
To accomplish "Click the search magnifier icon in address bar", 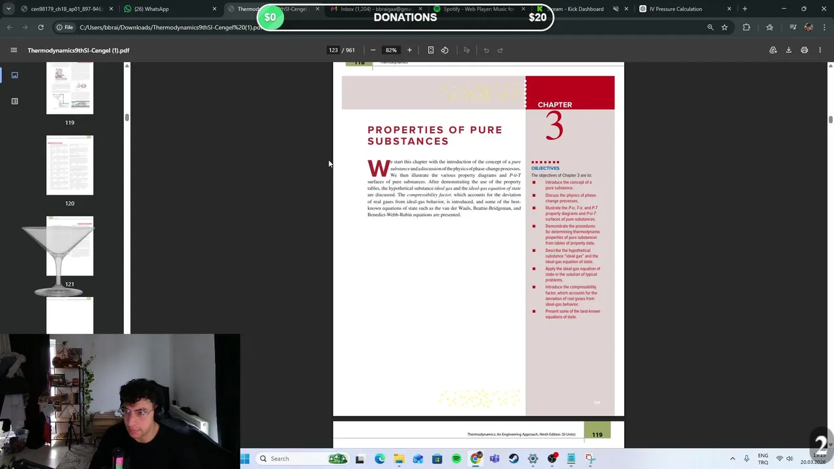I will [710, 27].
